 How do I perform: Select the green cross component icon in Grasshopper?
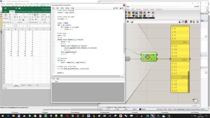tap(140, 16)
